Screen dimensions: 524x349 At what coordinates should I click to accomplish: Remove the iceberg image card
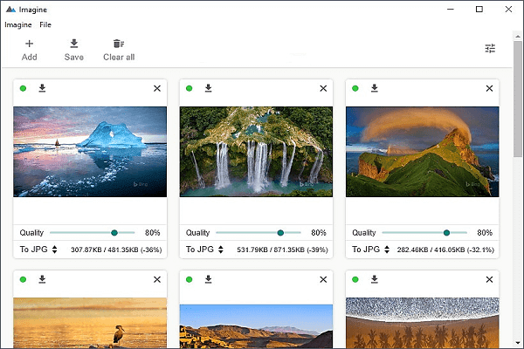click(157, 88)
